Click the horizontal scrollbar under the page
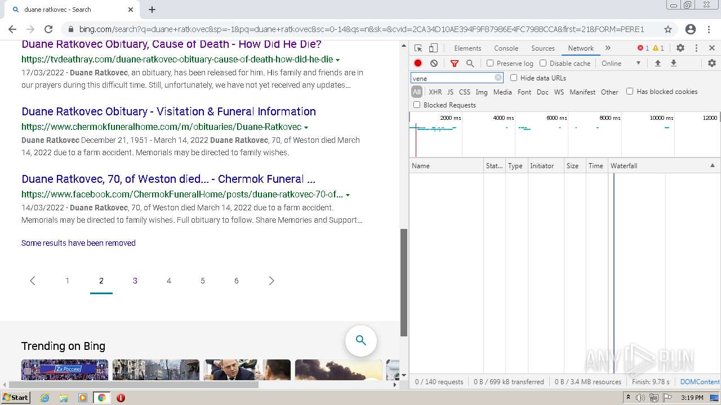This screenshot has width=721, height=405. tap(133, 385)
